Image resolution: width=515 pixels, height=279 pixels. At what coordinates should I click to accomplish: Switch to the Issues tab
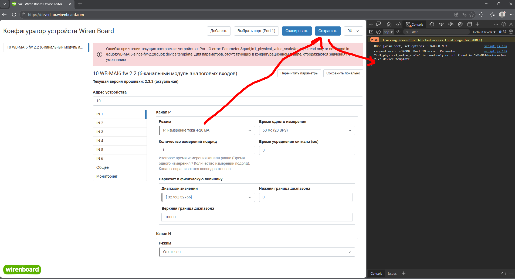pos(392,273)
